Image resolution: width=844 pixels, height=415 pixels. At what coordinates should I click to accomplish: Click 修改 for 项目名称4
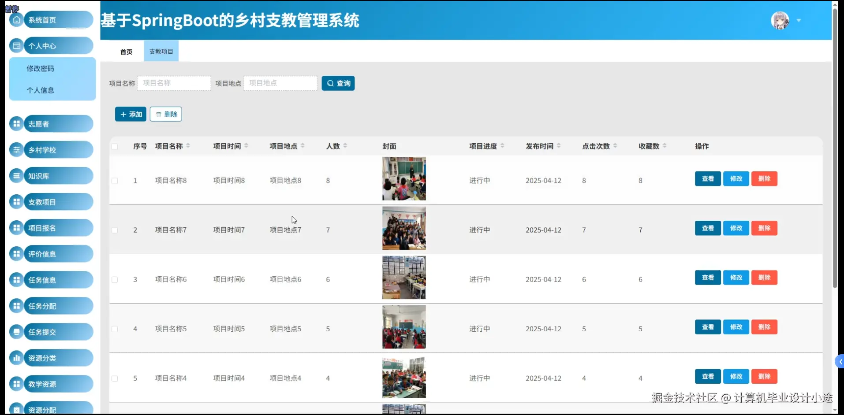pos(736,376)
